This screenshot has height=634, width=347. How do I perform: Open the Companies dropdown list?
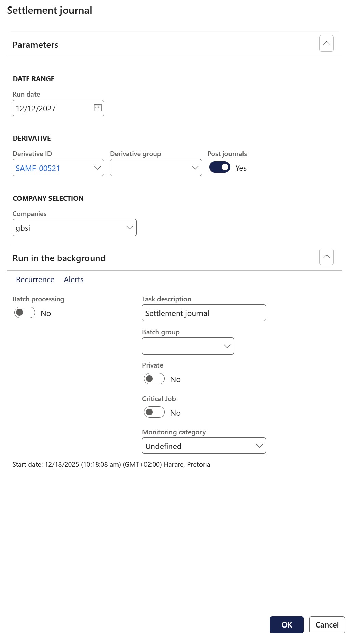pyautogui.click(x=129, y=228)
